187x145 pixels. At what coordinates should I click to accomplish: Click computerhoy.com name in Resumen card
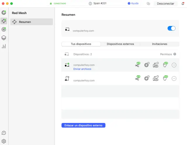coord(83,31)
